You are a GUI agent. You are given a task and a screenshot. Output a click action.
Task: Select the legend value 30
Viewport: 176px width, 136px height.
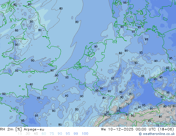click(28, 134)
